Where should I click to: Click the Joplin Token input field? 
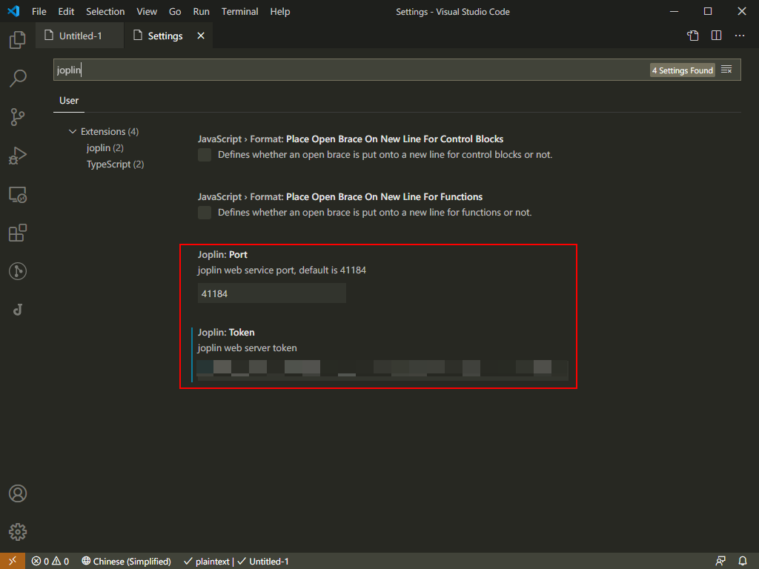point(382,370)
